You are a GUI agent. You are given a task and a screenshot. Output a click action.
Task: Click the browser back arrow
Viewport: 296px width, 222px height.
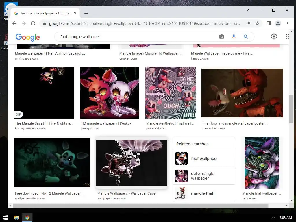pyautogui.click(x=14, y=23)
